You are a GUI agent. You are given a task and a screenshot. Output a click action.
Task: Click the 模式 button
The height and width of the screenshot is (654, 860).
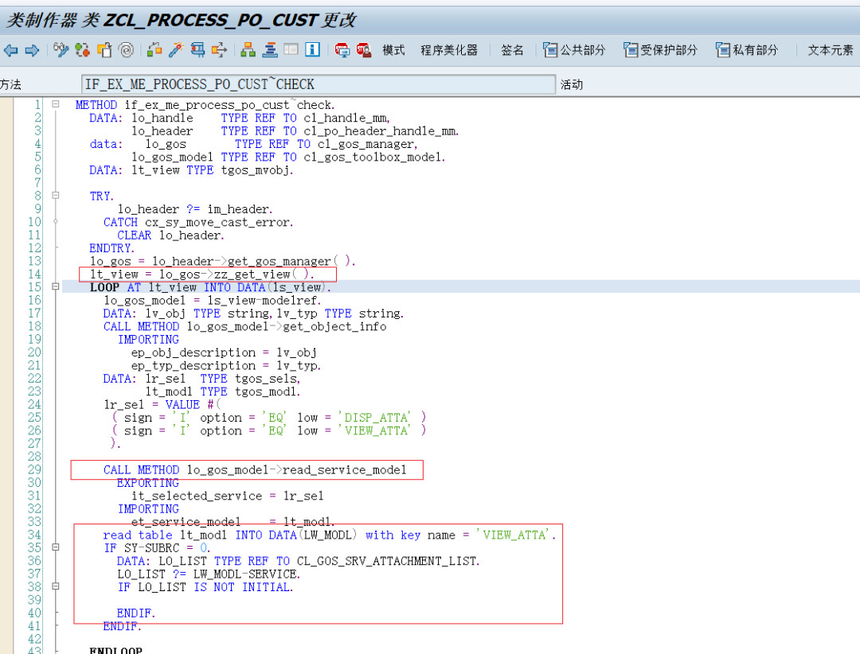tap(393, 50)
